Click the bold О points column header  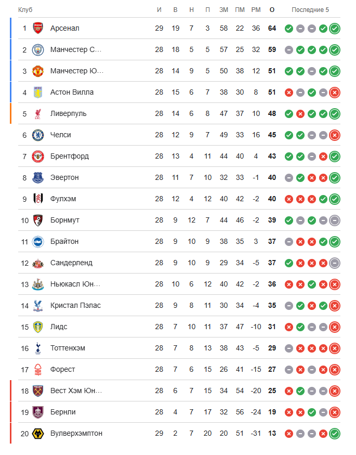pyautogui.click(x=272, y=9)
